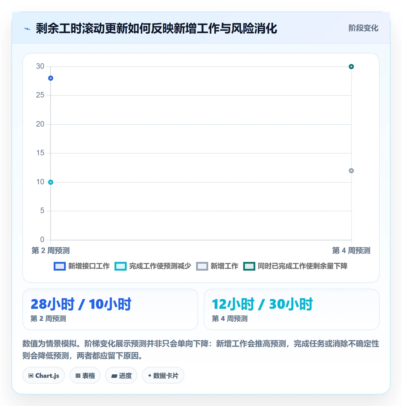Click the 完成工作使预测减少 legend text

tap(160, 266)
